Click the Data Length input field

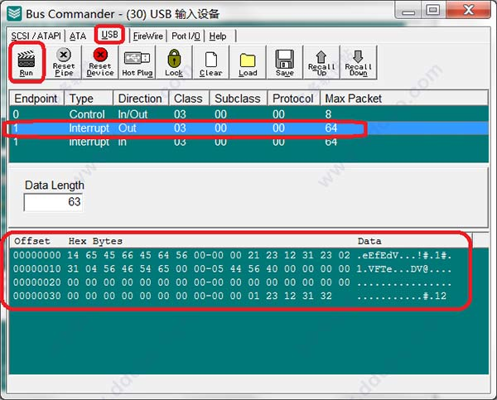pos(53,202)
